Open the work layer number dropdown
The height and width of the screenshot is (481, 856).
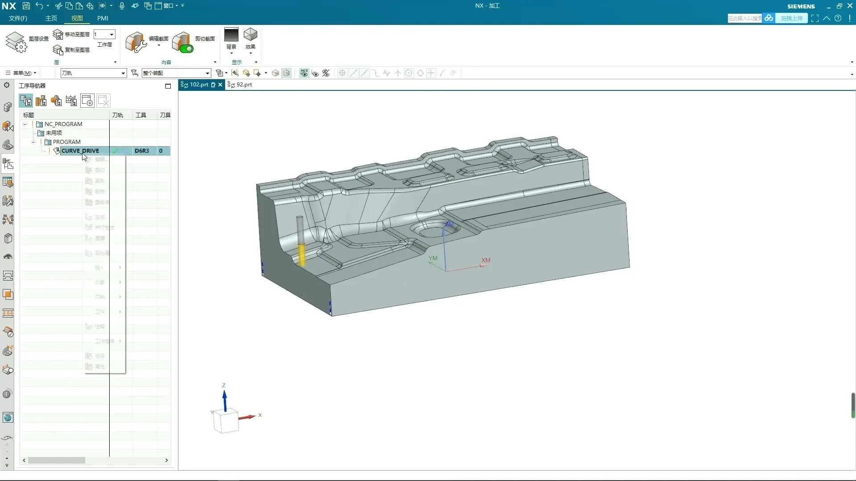tap(111, 34)
